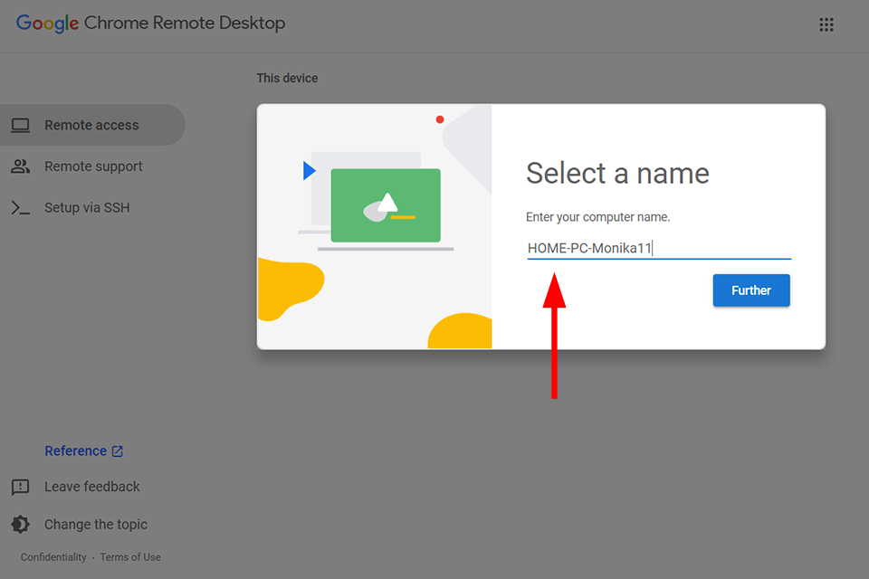Select the Remote access laptop icon

(x=21, y=125)
